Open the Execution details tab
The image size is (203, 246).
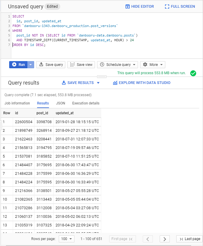click(86, 103)
